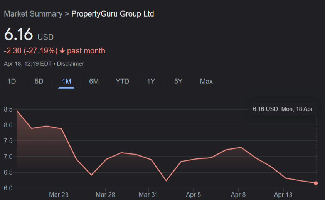
Task: Click the -2.30 (-27.19%) change text
Action: [31, 51]
